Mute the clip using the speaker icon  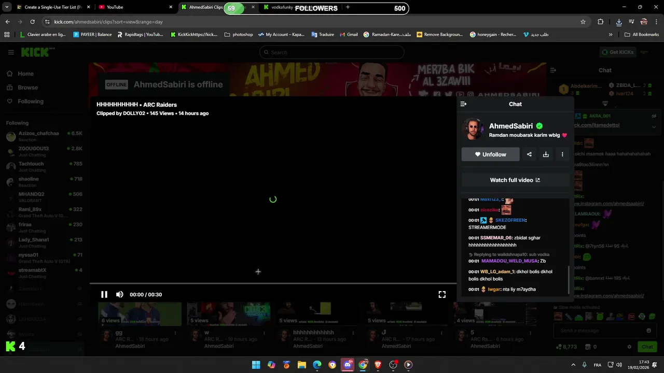click(120, 294)
